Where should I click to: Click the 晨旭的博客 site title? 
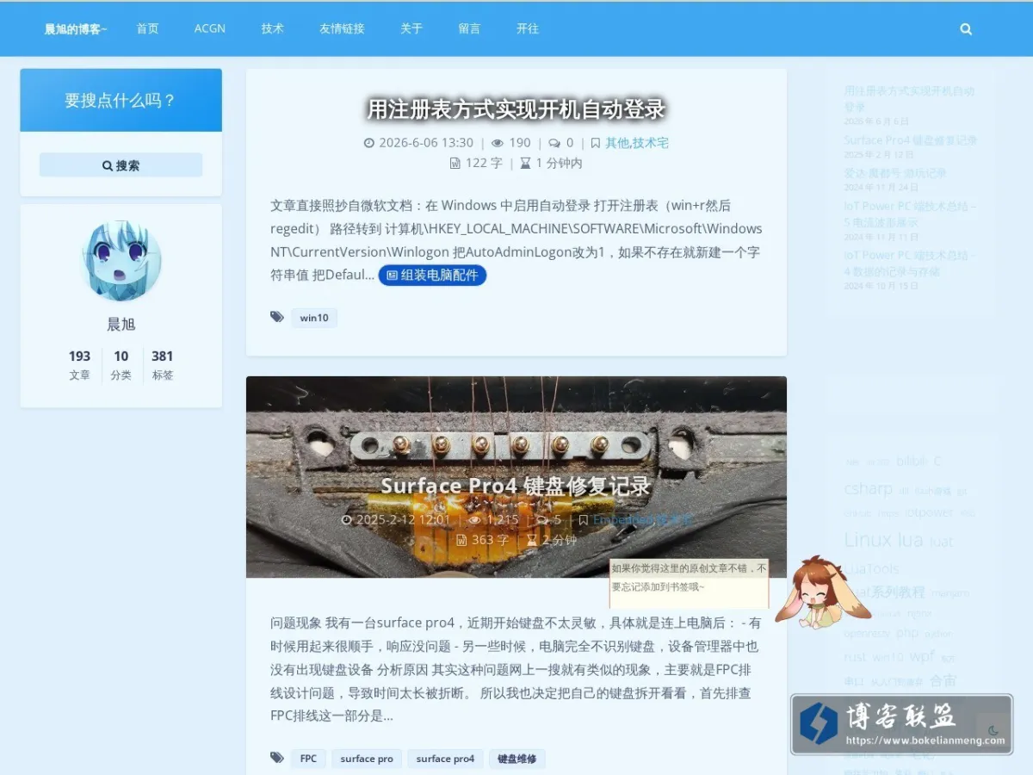pyautogui.click(x=76, y=28)
